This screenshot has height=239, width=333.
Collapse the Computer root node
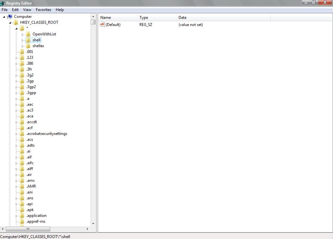[x=4, y=17]
